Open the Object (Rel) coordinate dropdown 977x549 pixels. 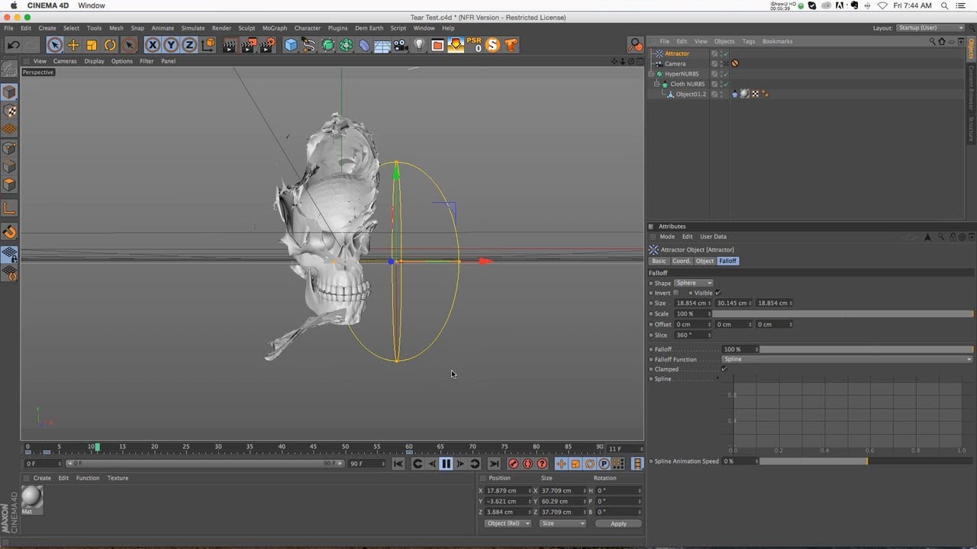(508, 524)
